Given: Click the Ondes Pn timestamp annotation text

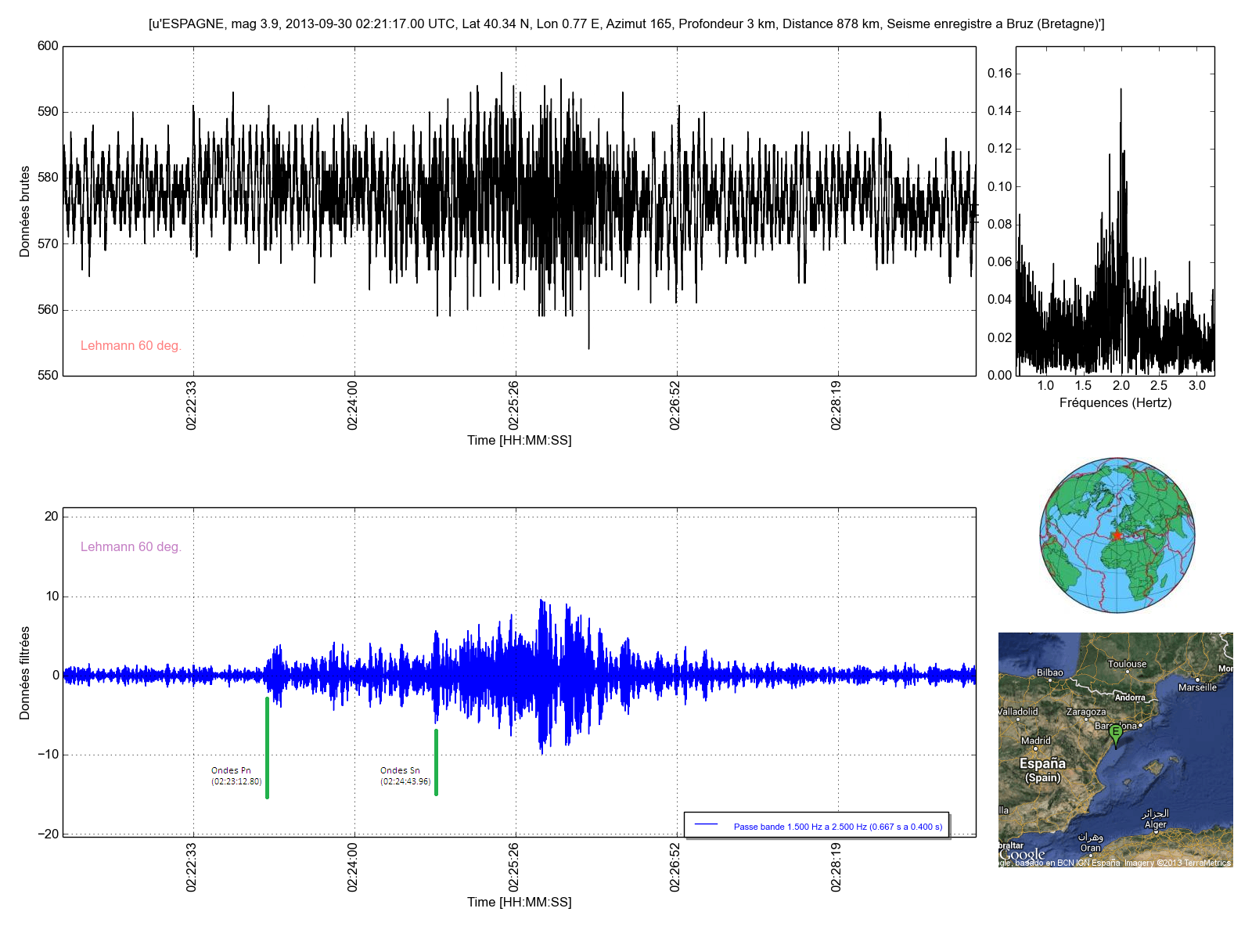Looking at the screenshot, I should 236,781.
